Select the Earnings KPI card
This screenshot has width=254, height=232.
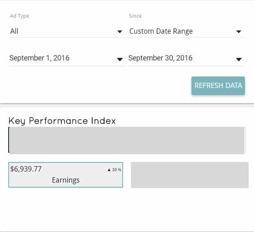pos(66,175)
